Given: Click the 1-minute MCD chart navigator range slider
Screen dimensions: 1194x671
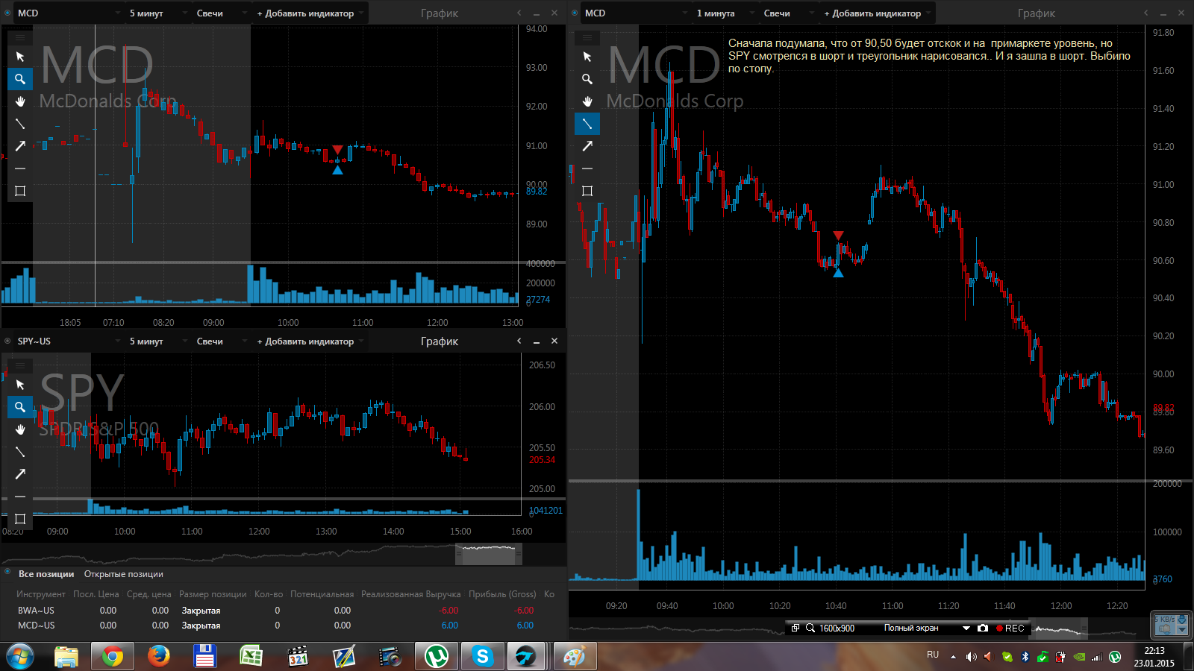Looking at the screenshot, I should pyautogui.click(x=1058, y=629).
